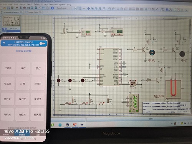Image resolution: width=192 pixels, height=144 pixels.
Task: Toggle the connection switch in phone app header
Action: click(x=42, y=44)
